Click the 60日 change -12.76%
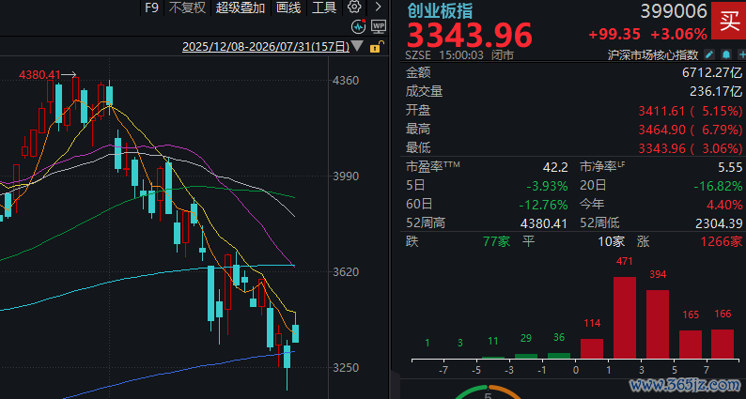This screenshot has height=399, width=746. tap(543, 205)
